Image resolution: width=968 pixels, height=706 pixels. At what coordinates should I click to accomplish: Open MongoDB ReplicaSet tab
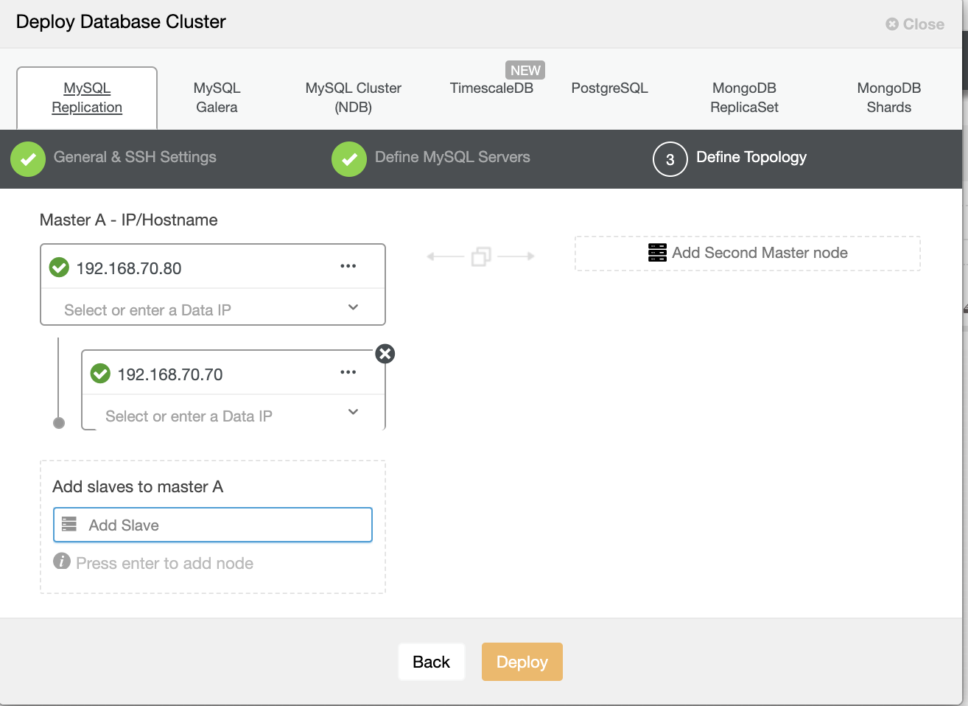point(744,97)
